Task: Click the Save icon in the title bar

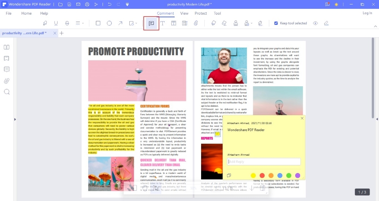Action: pos(70,4)
